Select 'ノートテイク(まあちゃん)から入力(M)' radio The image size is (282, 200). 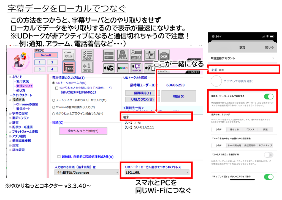click(54, 100)
